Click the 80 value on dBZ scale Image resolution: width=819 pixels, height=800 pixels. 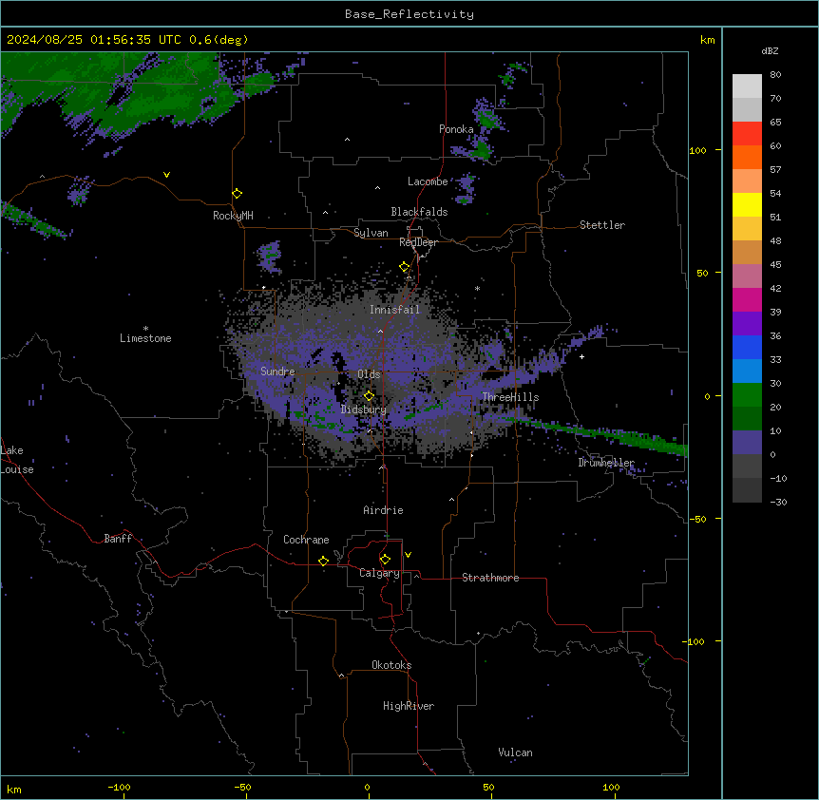(x=775, y=75)
